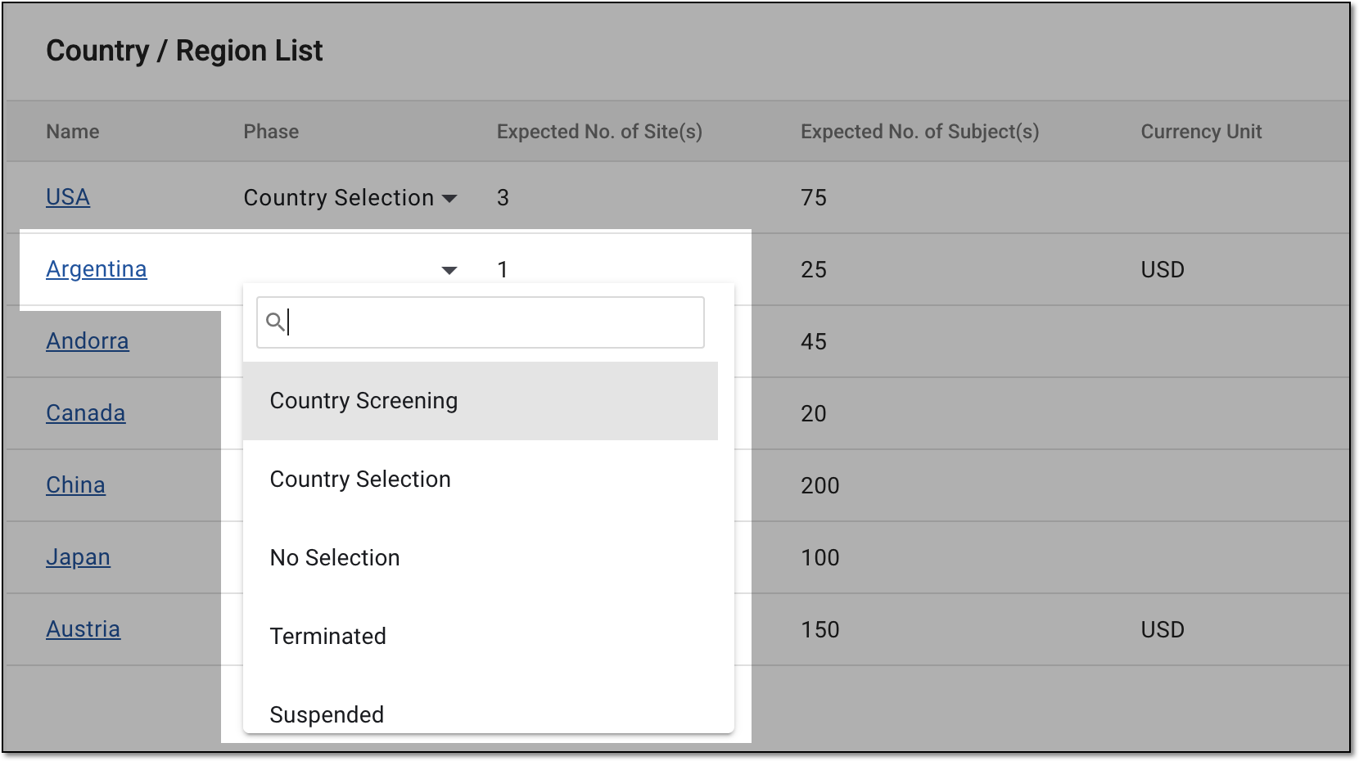Click the Name column header

point(73,132)
